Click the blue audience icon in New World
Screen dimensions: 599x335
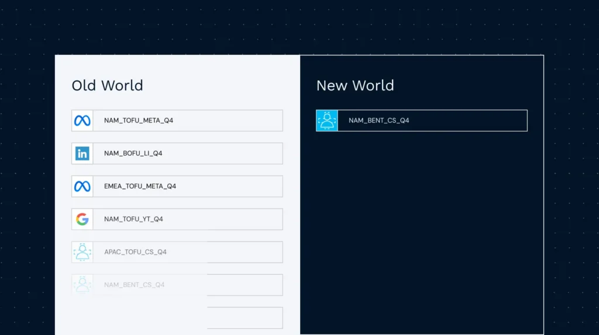(x=327, y=121)
